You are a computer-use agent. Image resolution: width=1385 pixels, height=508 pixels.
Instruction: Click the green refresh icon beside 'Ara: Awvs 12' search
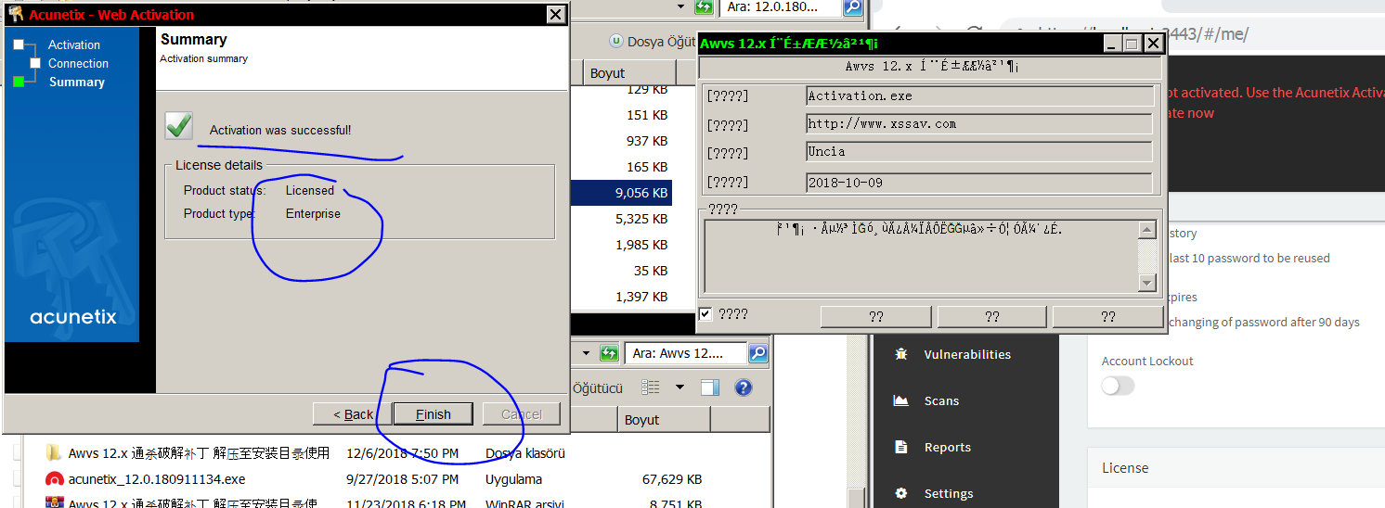click(609, 353)
